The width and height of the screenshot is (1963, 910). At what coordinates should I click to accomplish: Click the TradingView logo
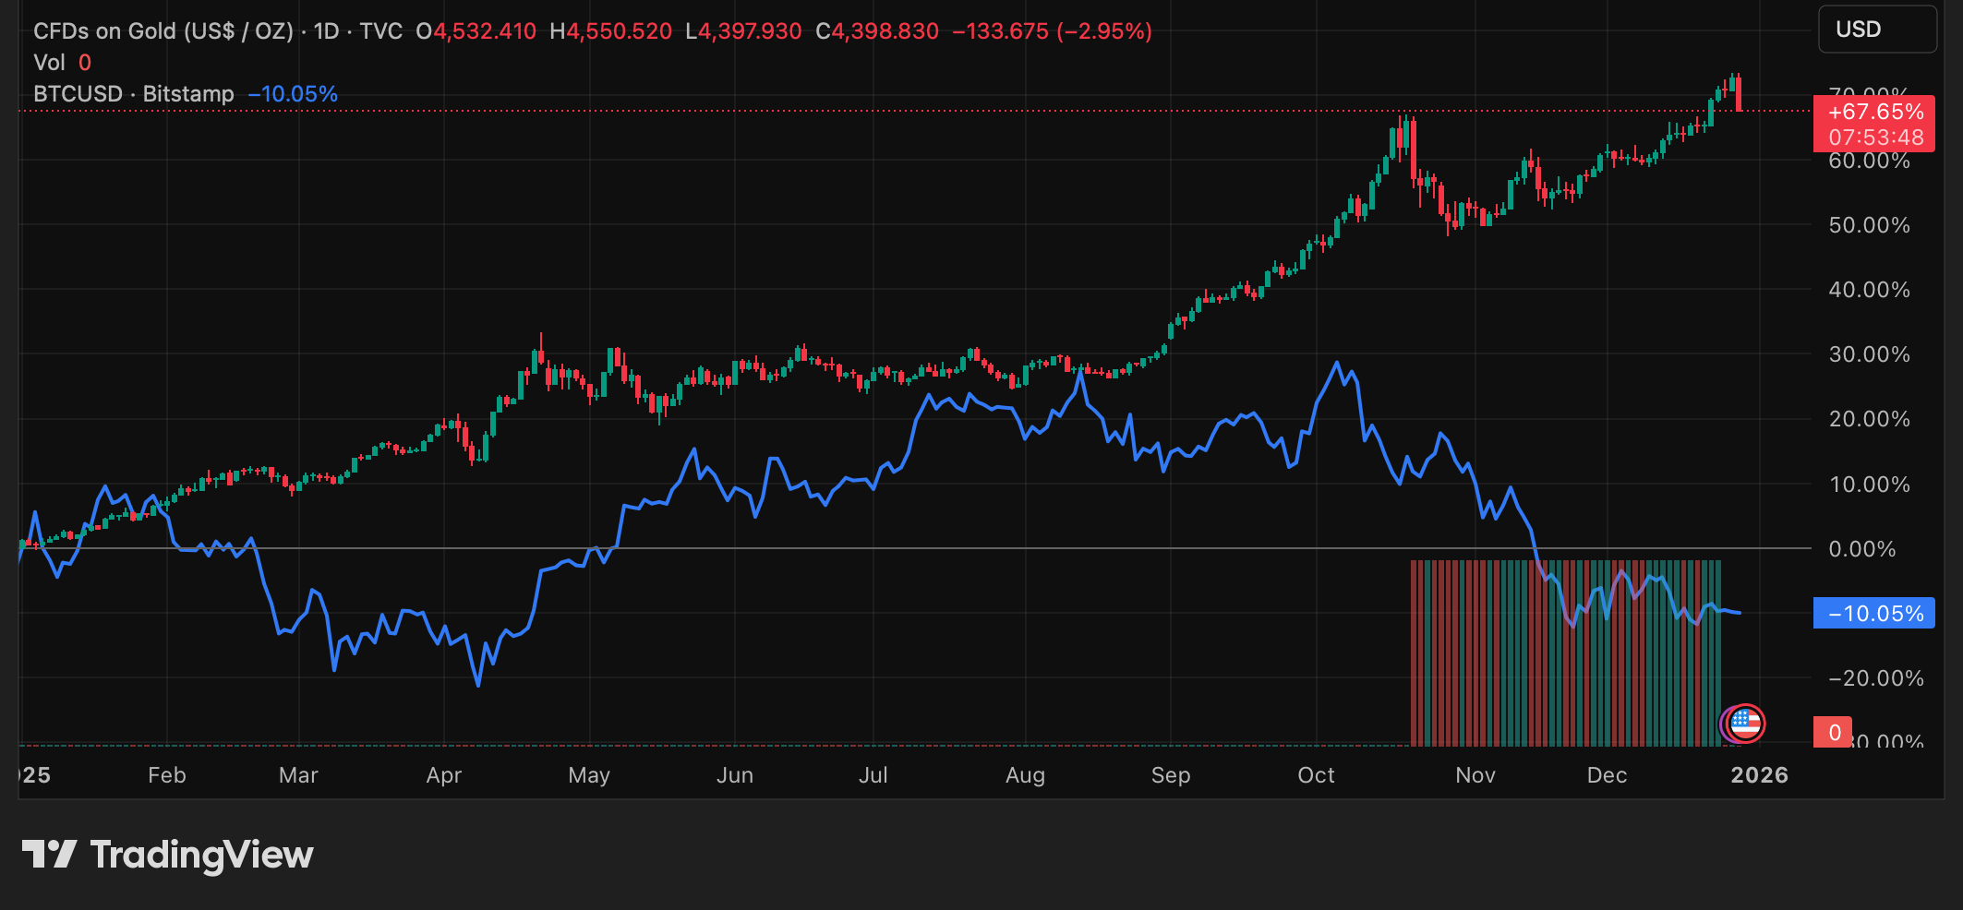click(x=168, y=855)
